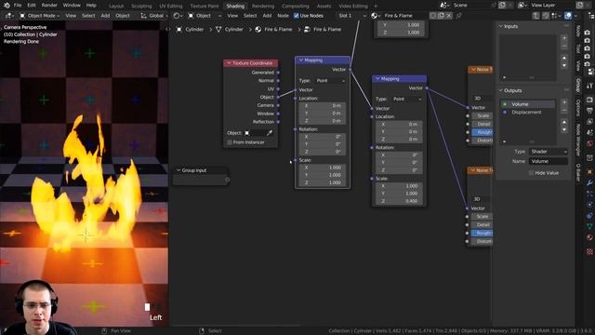Click the browse material icon beside Fire & Flame
This screenshot has width=595, height=335.
point(375,16)
